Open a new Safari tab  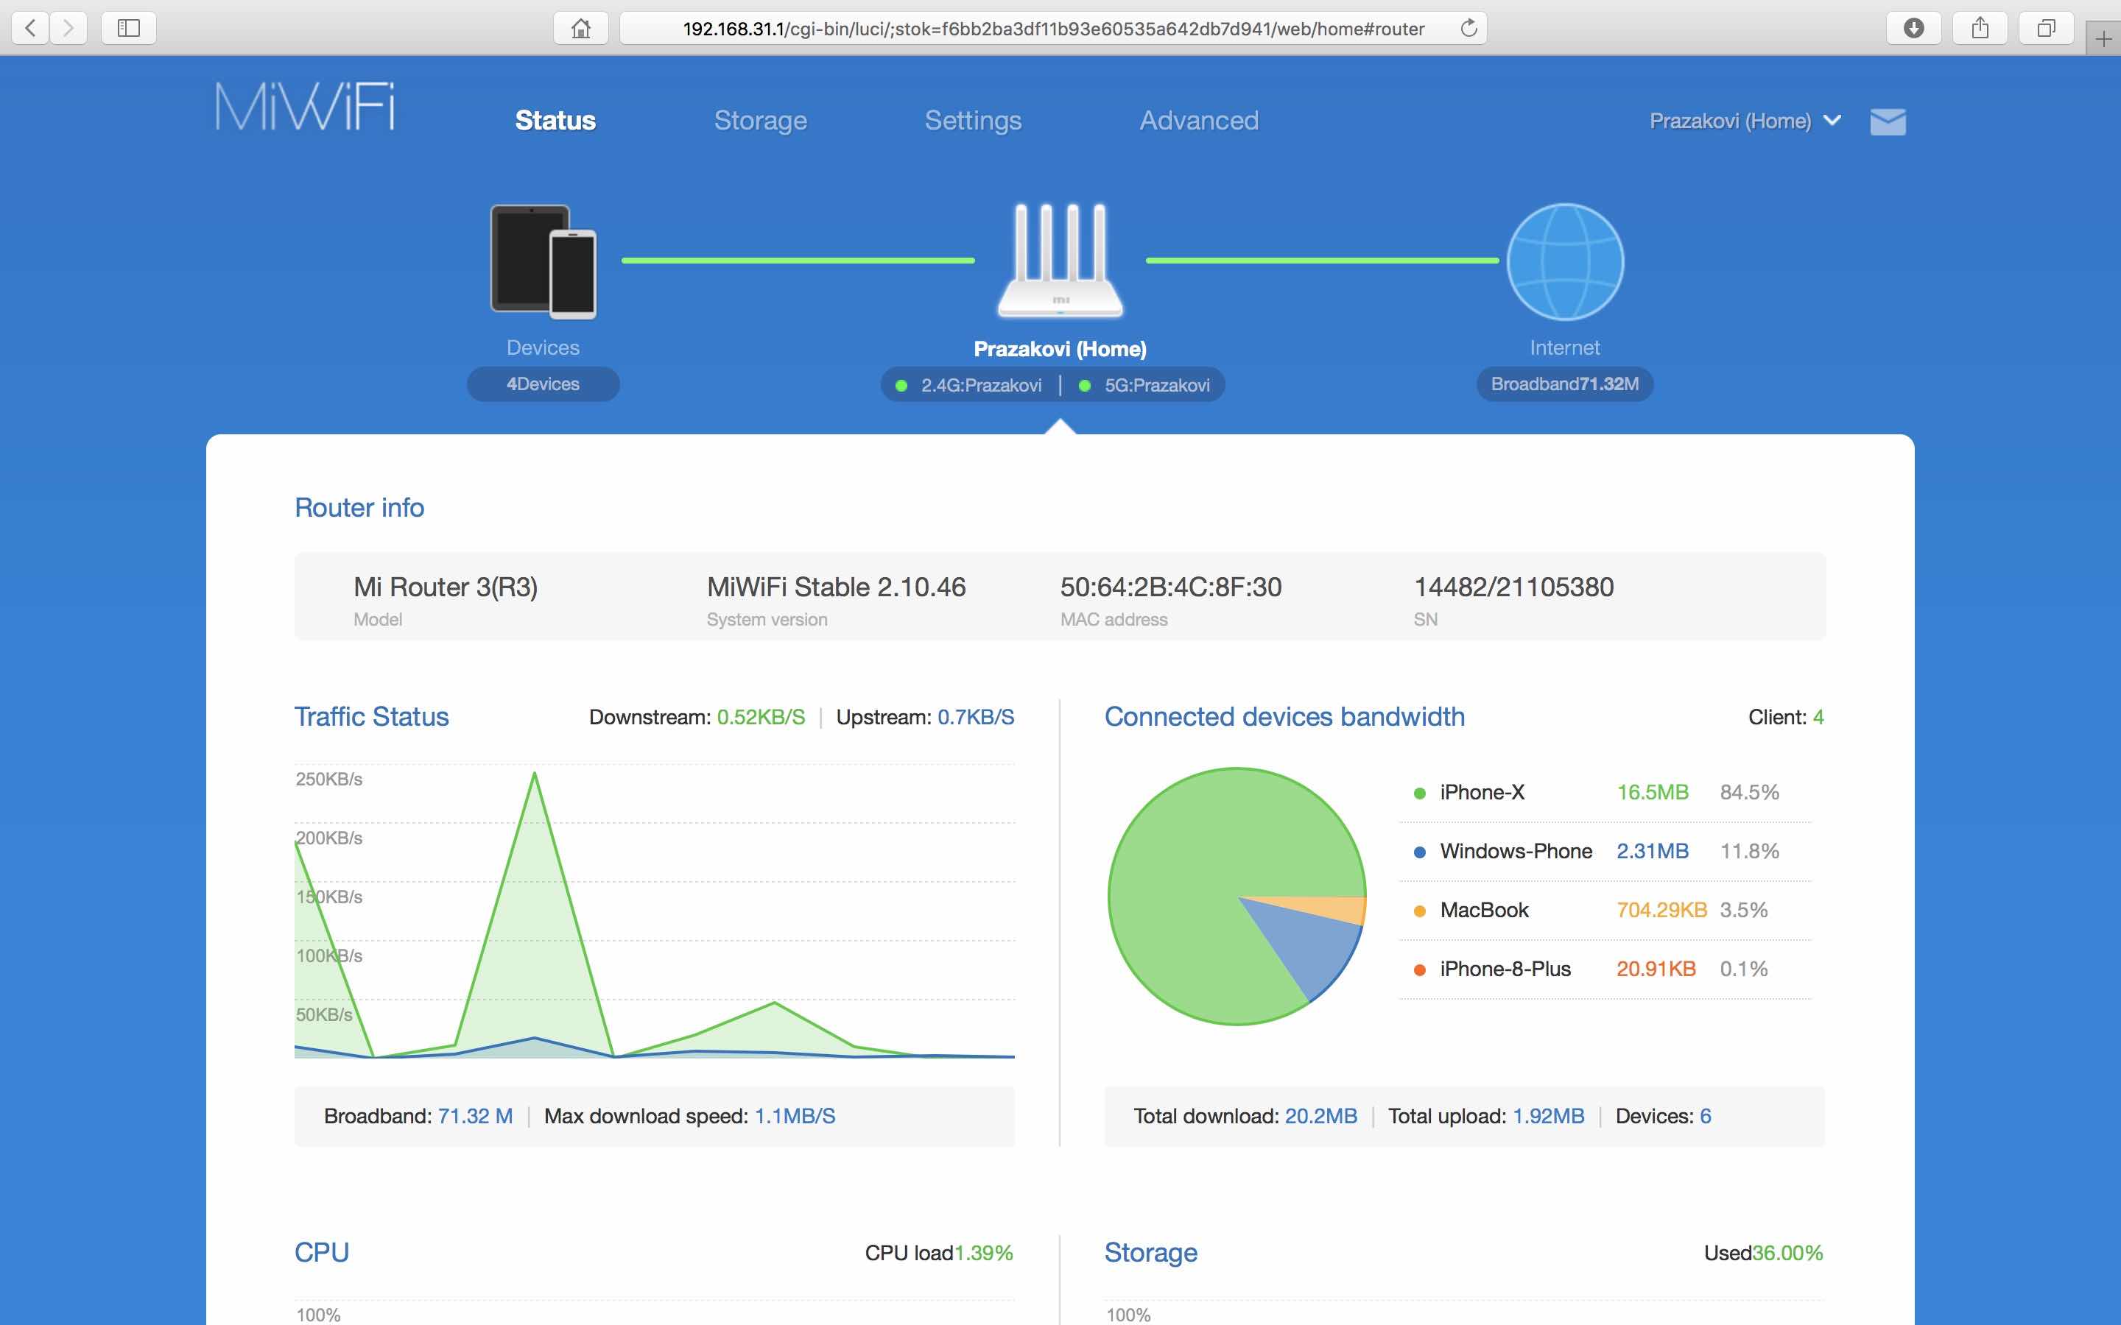pyautogui.click(x=2103, y=38)
